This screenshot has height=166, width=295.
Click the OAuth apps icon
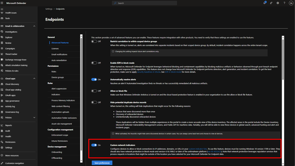2,95
